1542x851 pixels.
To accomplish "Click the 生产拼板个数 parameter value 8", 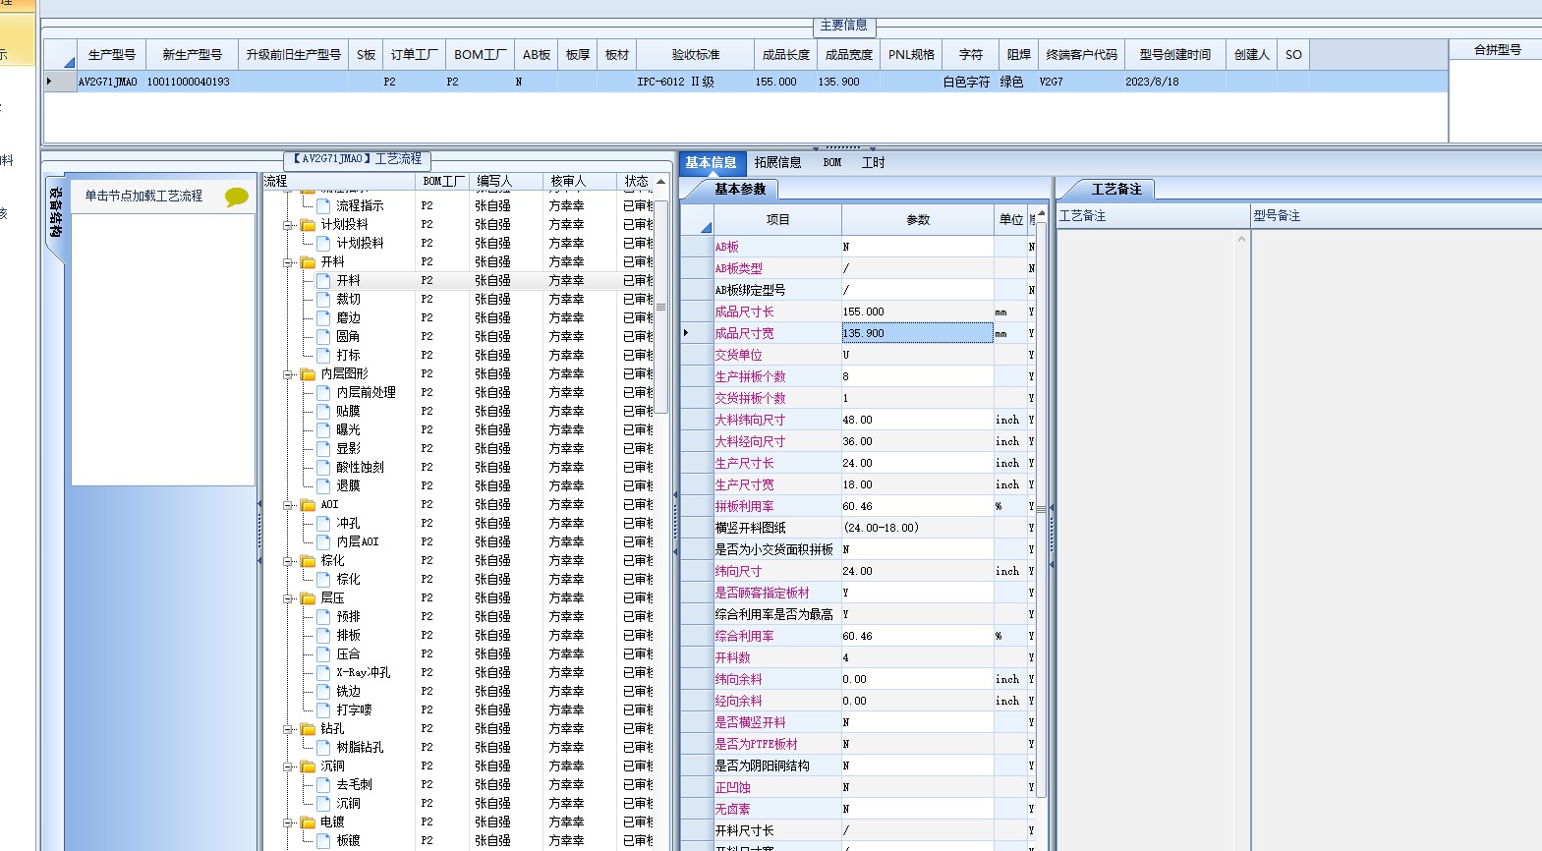I will pyautogui.click(x=918, y=376).
